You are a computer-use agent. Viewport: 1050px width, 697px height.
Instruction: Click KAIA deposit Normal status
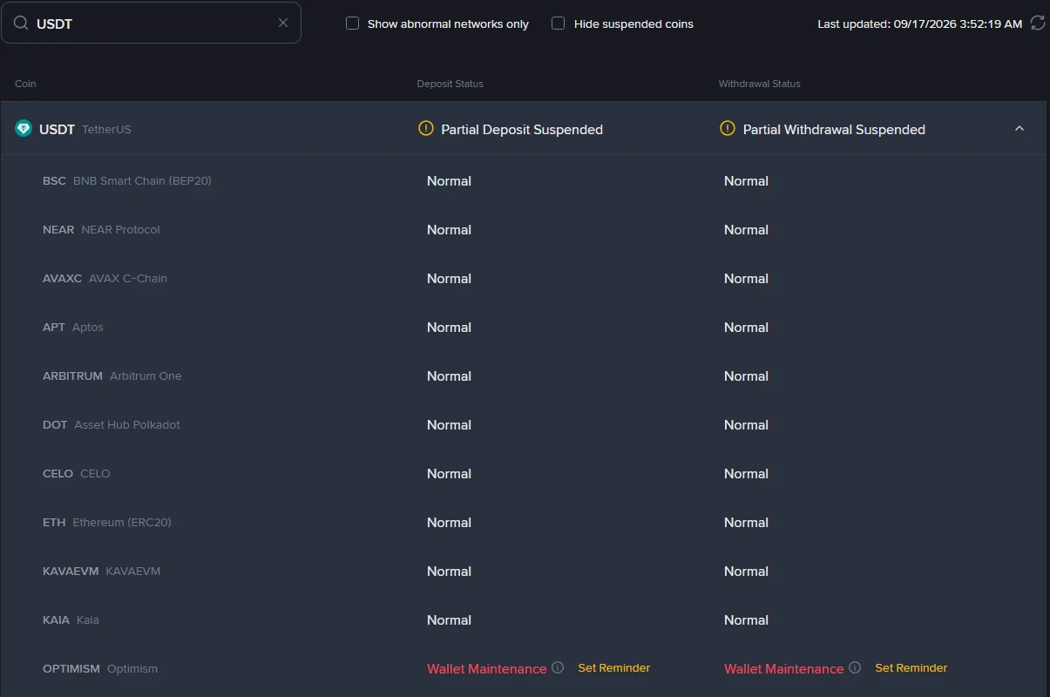(x=449, y=620)
